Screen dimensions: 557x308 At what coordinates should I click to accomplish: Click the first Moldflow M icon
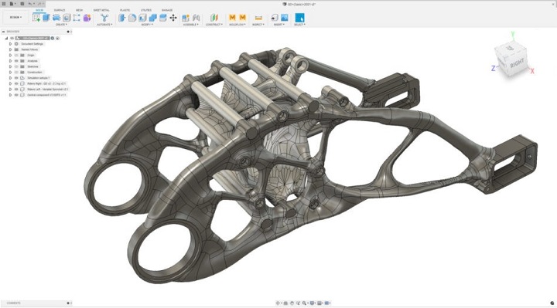[232, 17]
